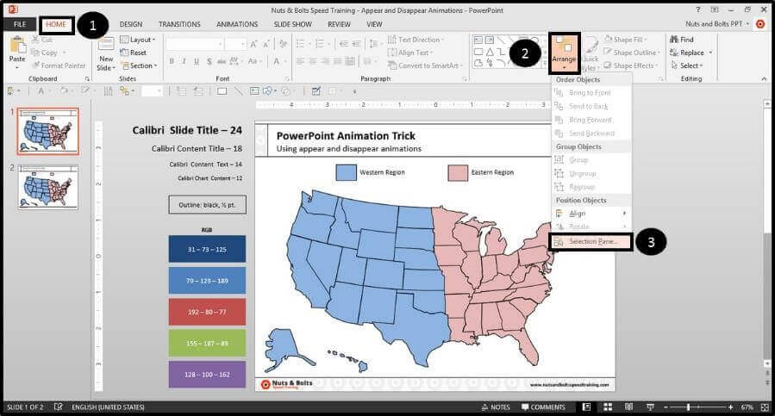Open Shape Effects menu
This screenshot has width=775, height=416.
631,65
